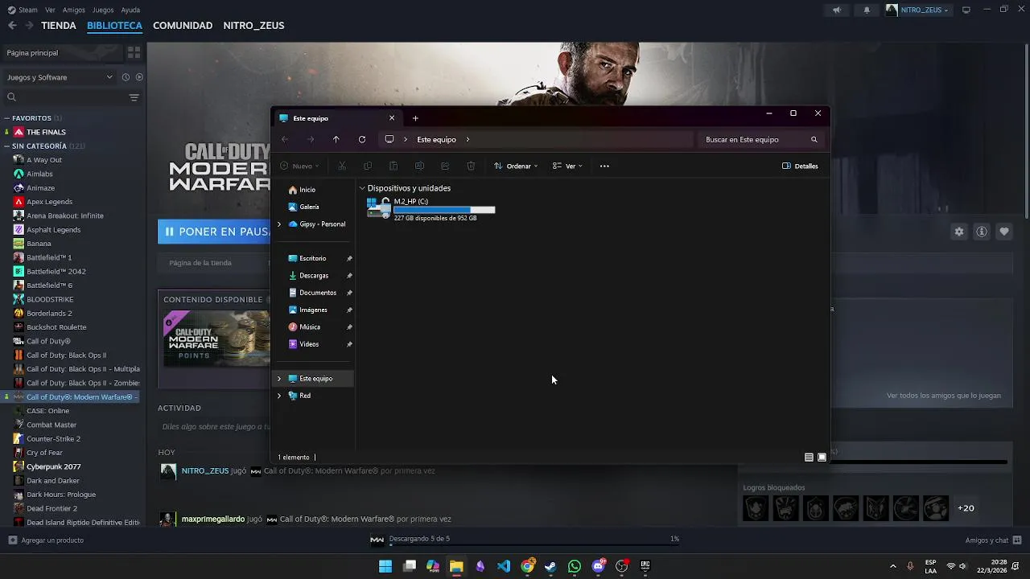Switch Explorer to details list view
The height and width of the screenshot is (579, 1030).
click(809, 457)
